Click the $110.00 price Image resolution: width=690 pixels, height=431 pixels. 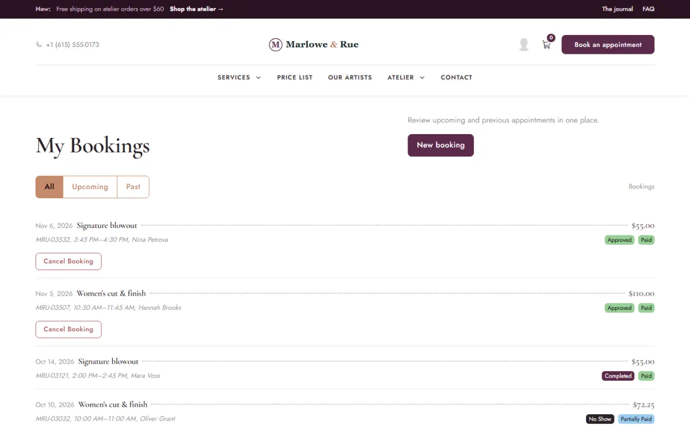[x=641, y=294]
